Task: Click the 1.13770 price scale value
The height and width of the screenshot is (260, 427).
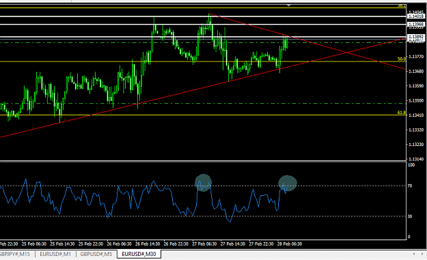Action: coord(416,57)
